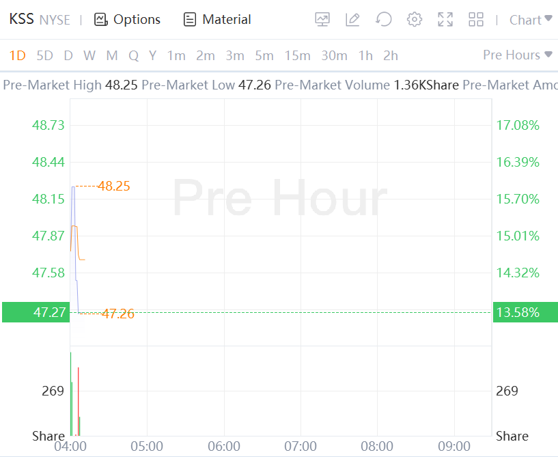This screenshot has width=558, height=457.
Task: Open the multi-chart grid layout icon
Action: coord(476,20)
